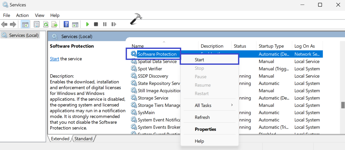The image size is (345, 150).
Task: Click the Export List toolbar icon
Action: click(x=55, y=24)
